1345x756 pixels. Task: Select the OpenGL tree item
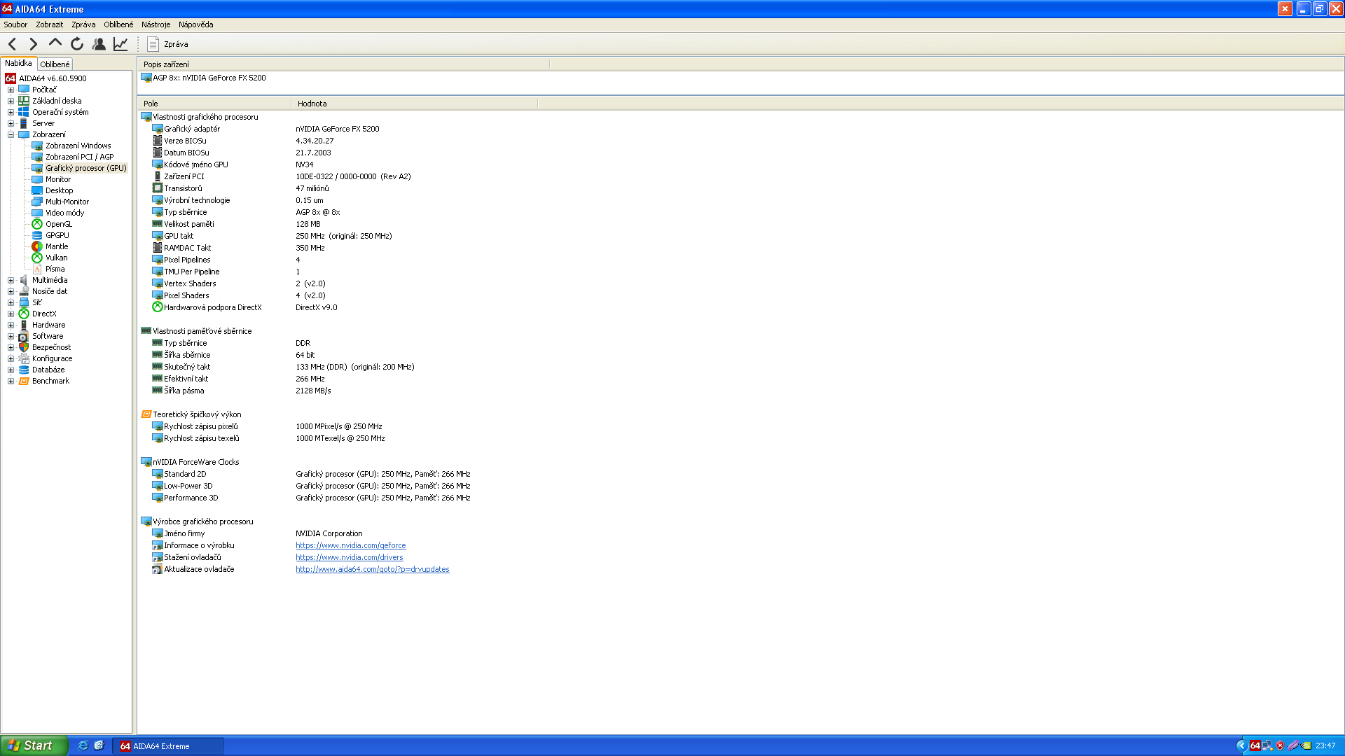pos(58,224)
